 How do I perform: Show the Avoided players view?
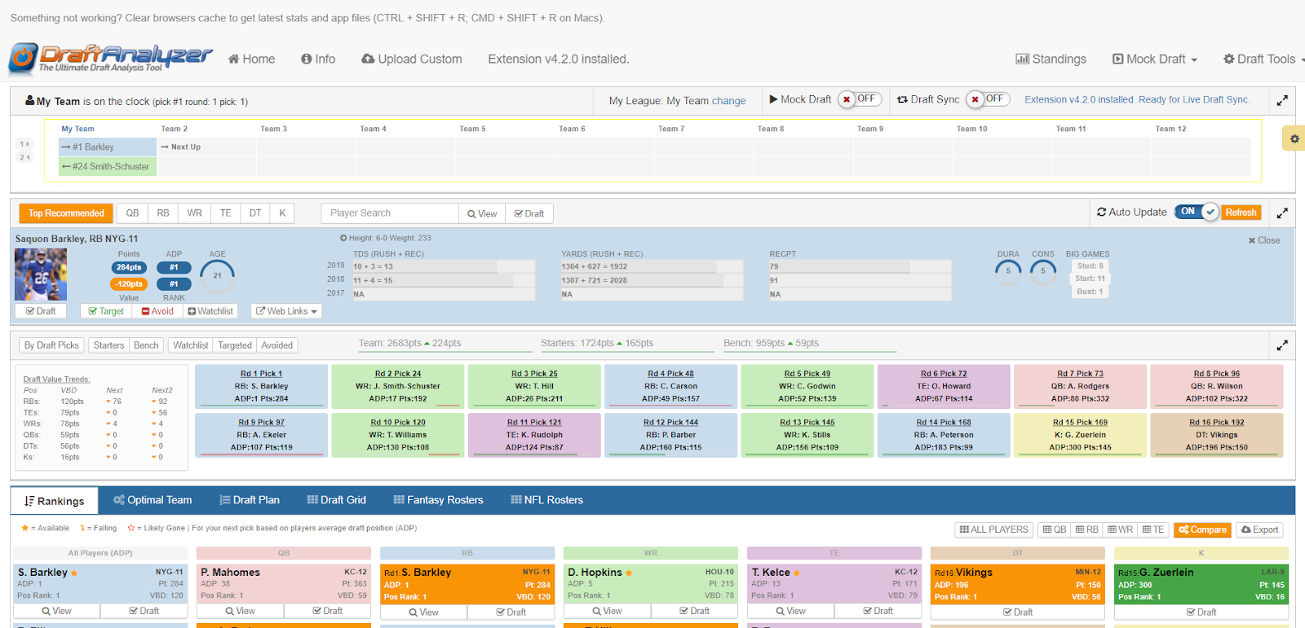click(x=276, y=345)
